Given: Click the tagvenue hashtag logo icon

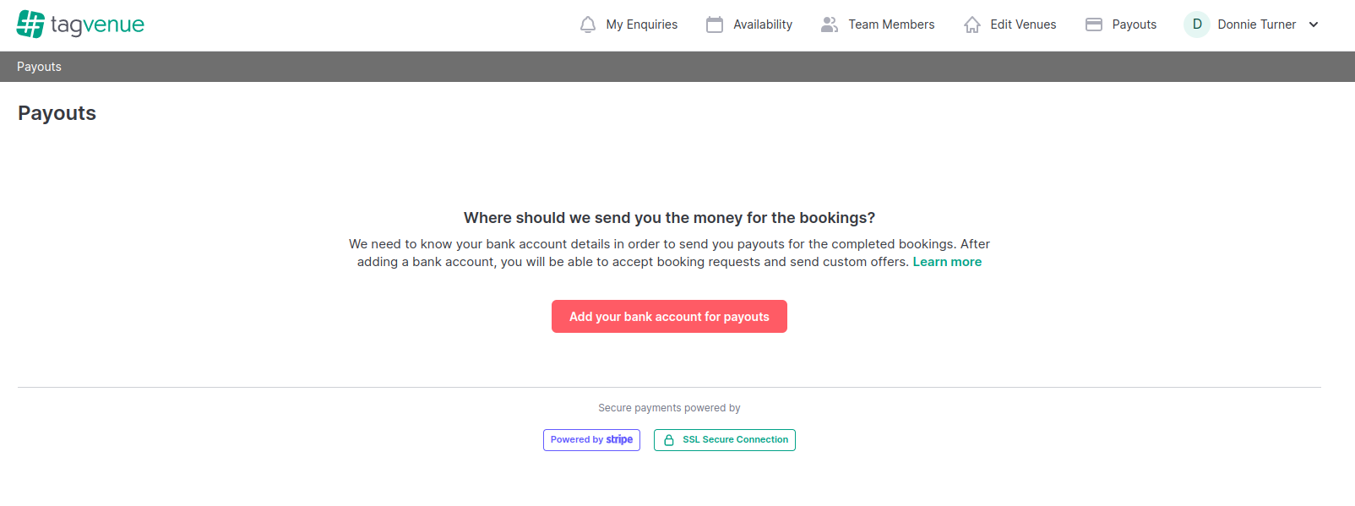Looking at the screenshot, I should click(30, 24).
